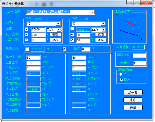This screenshot has height=122, width=155.
Task: Uncheck the hot side 出口温度 checkbox
Action: click(27, 40)
